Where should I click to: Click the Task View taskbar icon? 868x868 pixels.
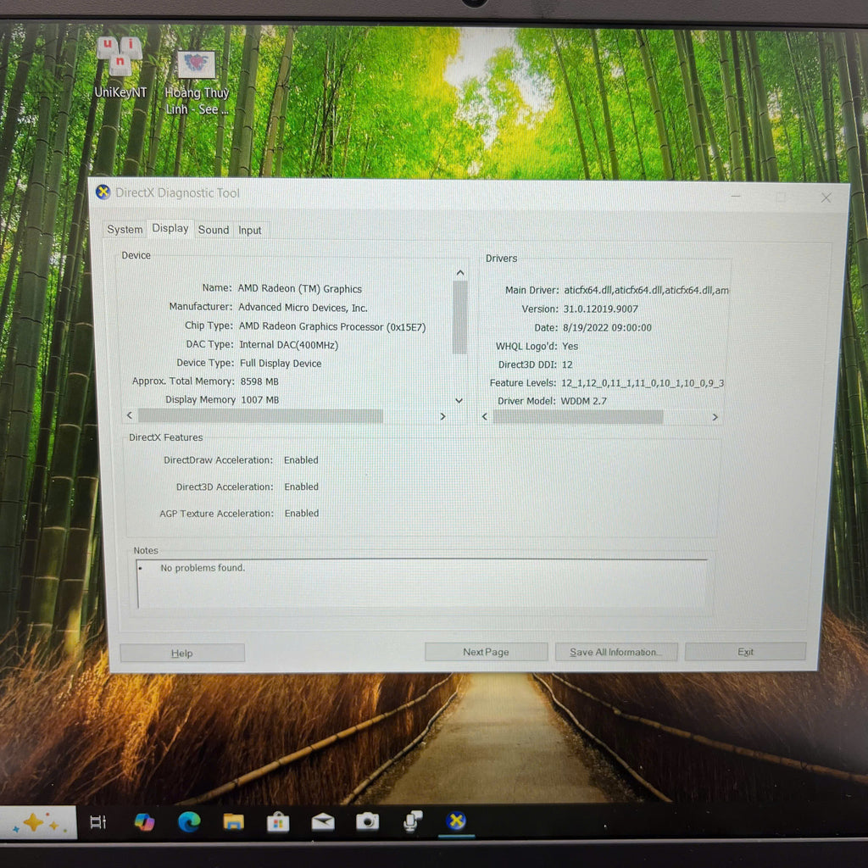(x=98, y=821)
